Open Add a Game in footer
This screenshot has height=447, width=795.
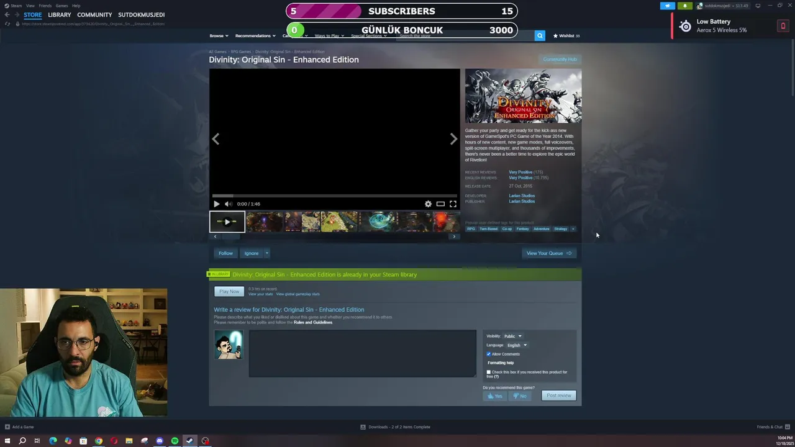[19, 427]
